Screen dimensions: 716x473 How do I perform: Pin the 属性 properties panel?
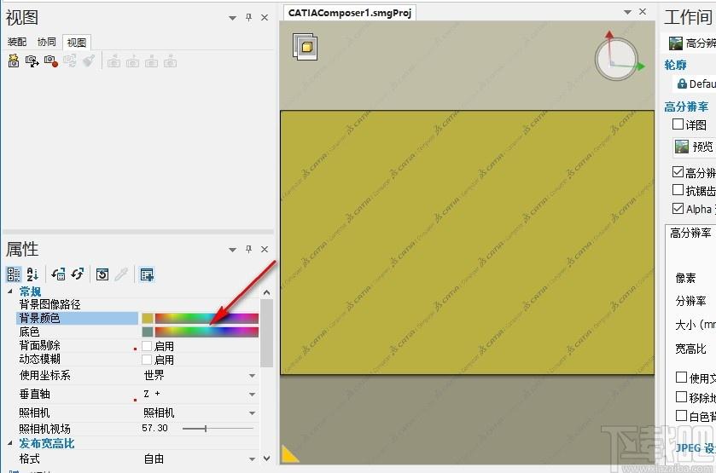coord(248,249)
